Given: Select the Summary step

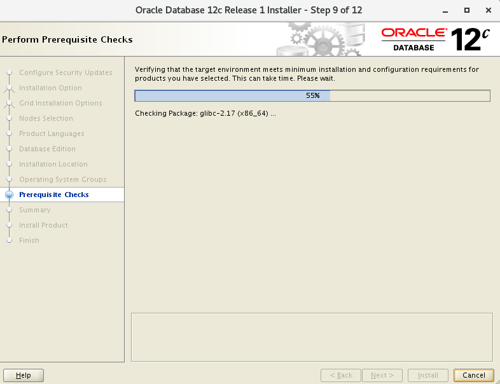Looking at the screenshot, I should pyautogui.click(x=35, y=210).
